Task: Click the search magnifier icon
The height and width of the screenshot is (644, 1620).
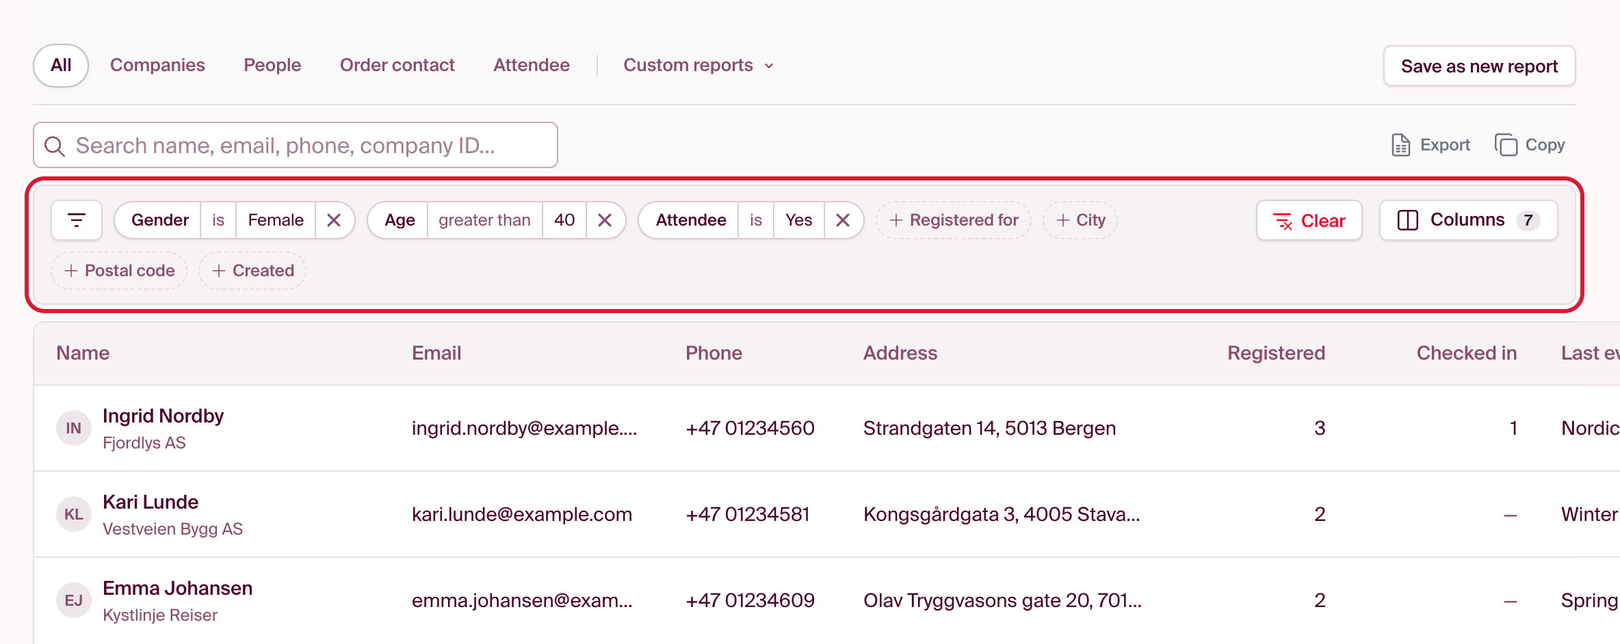Action: click(55, 146)
